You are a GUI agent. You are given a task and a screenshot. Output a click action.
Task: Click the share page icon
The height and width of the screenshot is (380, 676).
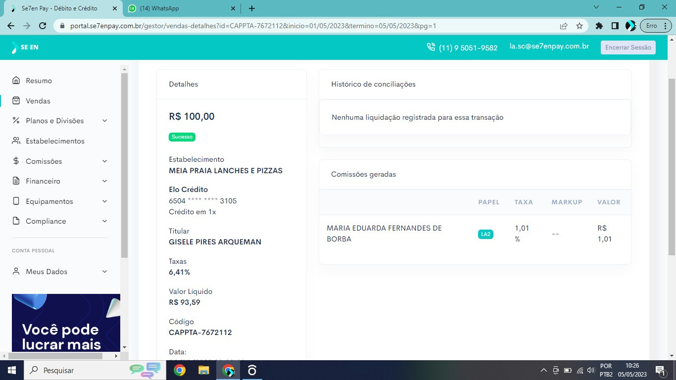[x=564, y=26]
